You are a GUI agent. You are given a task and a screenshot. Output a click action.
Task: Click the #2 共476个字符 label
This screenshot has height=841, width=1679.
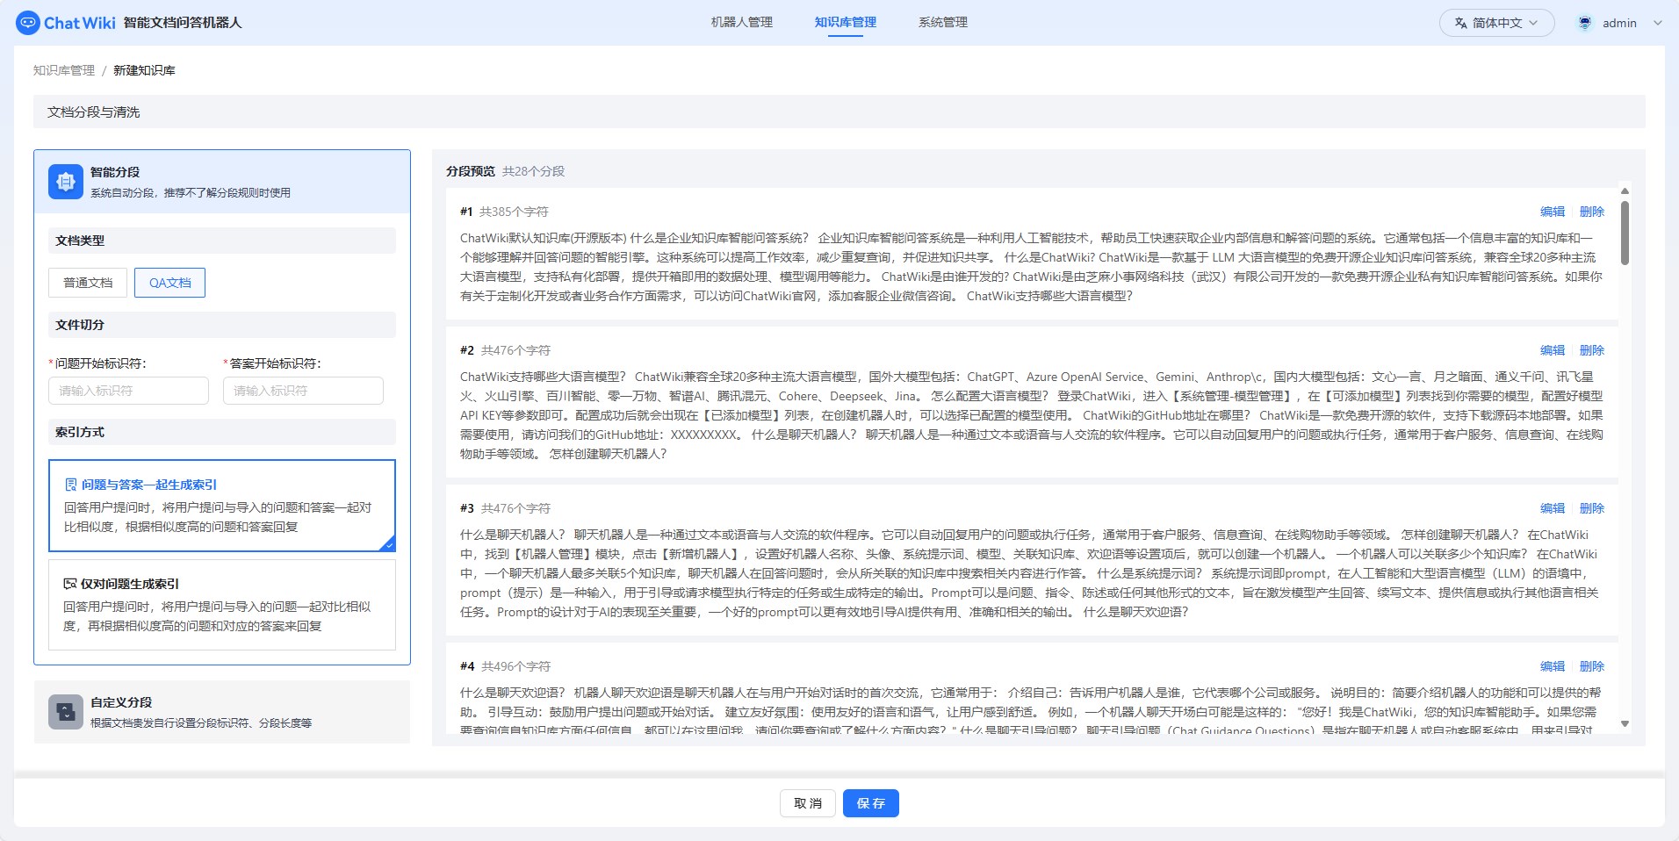pyautogui.click(x=505, y=350)
